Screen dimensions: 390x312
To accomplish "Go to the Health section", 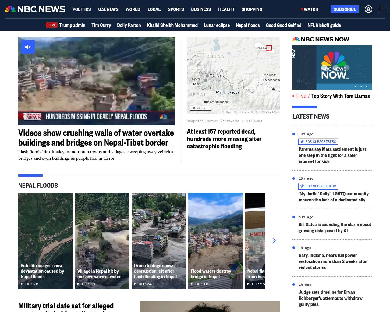I will 226,9.
